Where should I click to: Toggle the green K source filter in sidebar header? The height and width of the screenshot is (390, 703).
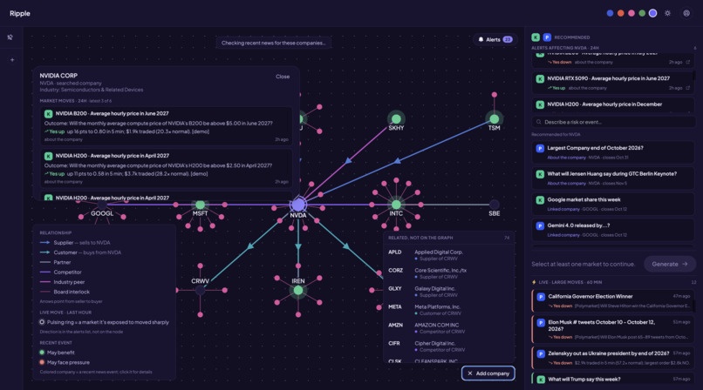(x=536, y=37)
